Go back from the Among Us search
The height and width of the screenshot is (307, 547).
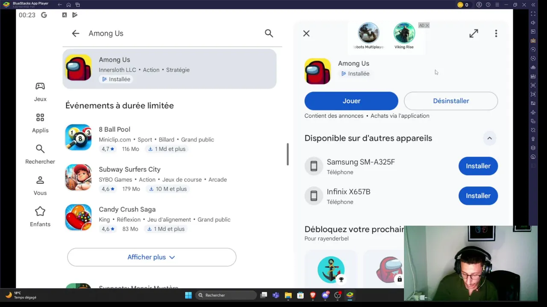(76, 33)
